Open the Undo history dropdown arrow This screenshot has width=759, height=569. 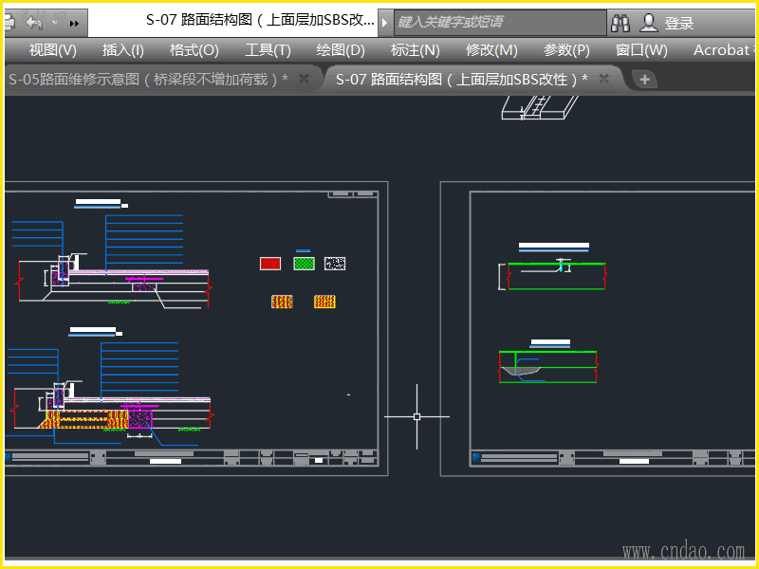[x=54, y=22]
